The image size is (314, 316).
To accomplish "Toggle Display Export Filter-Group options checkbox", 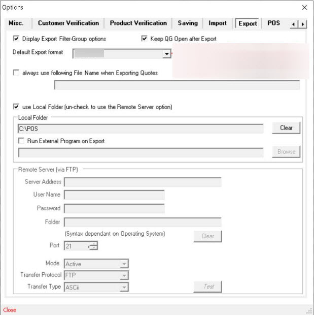I will click(17, 39).
